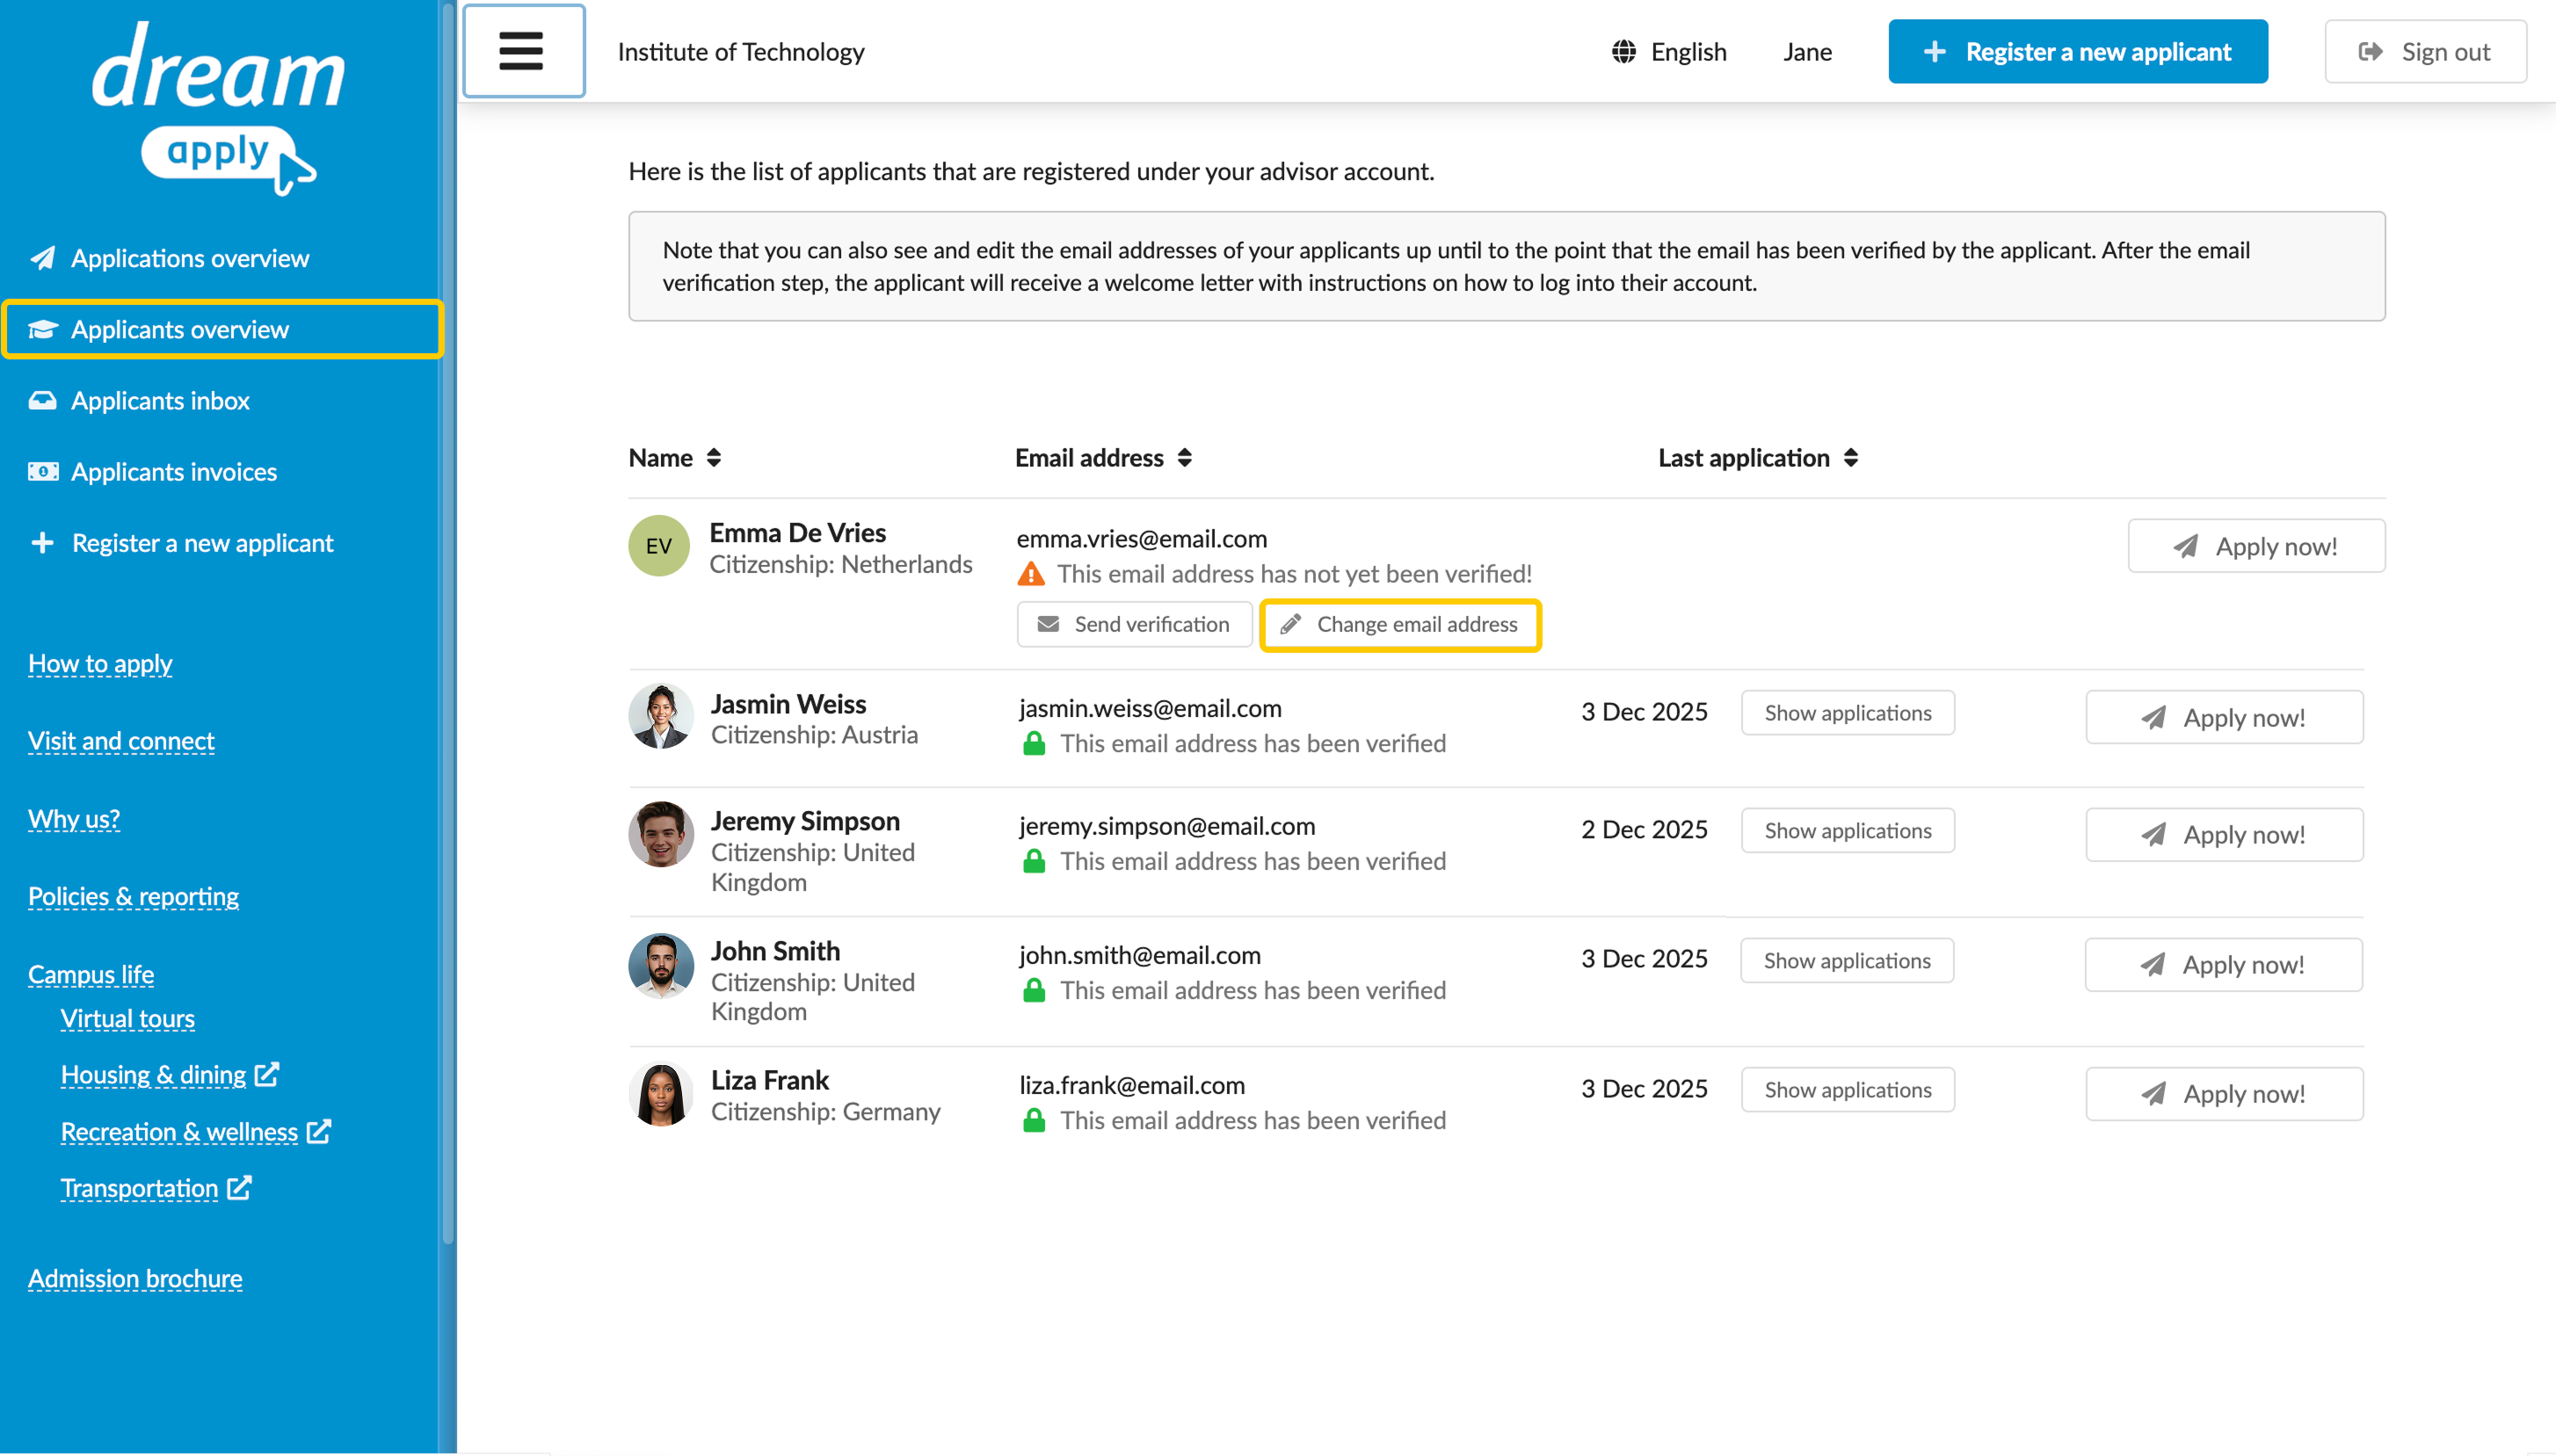
Task: Click the Jasmin Weiss name
Action: 789,704
